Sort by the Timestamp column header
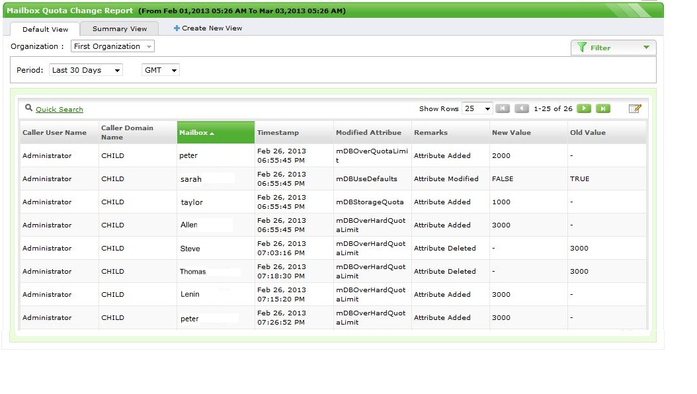The width and height of the screenshot is (697, 394). (278, 133)
